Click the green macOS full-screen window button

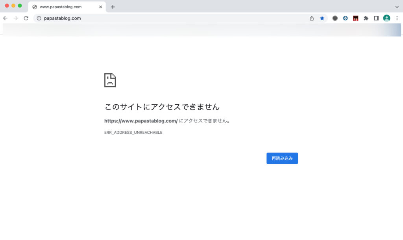[x=20, y=5]
